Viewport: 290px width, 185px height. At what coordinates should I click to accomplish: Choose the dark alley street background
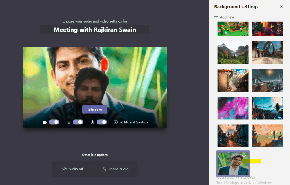233,136
